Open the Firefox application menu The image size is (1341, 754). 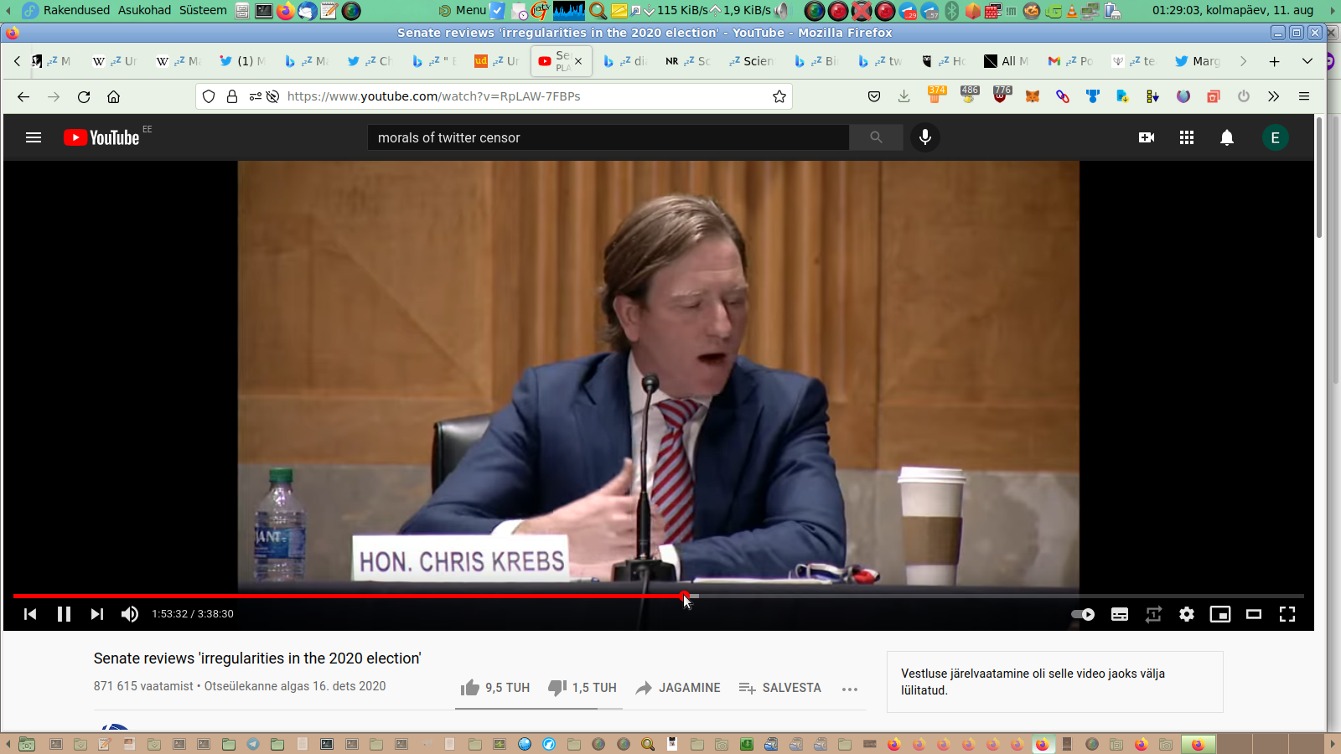click(1304, 96)
